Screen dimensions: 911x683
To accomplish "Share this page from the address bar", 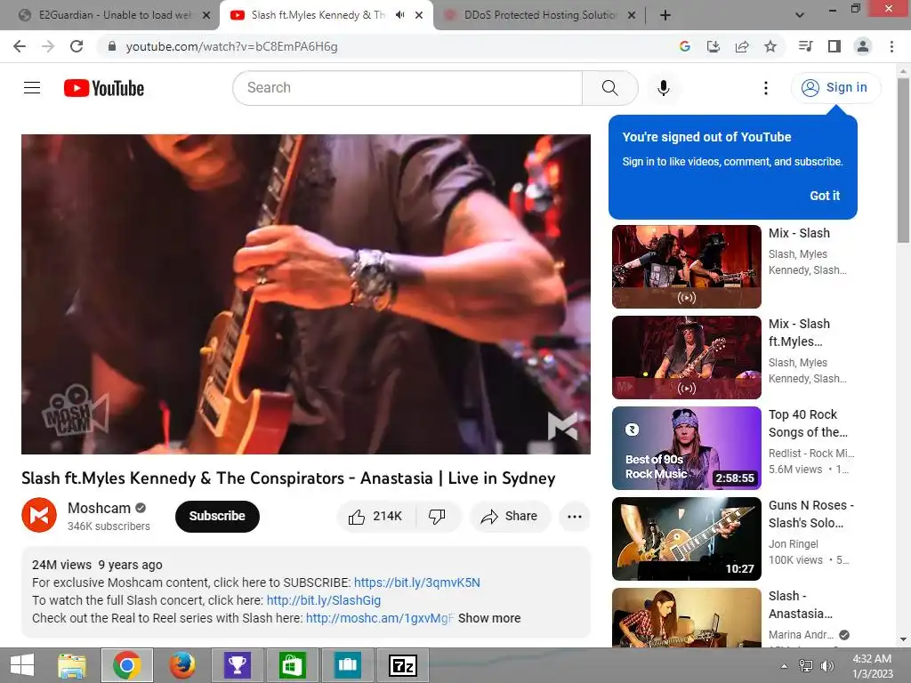I will tap(742, 46).
